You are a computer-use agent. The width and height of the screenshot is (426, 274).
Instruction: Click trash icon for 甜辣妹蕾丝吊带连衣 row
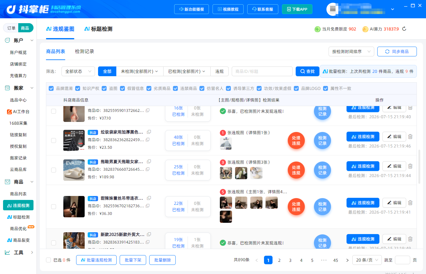click(x=410, y=203)
